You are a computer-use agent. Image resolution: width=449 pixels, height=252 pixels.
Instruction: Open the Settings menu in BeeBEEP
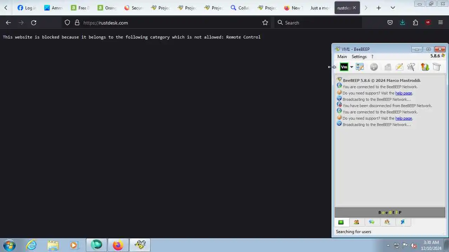pos(359,57)
